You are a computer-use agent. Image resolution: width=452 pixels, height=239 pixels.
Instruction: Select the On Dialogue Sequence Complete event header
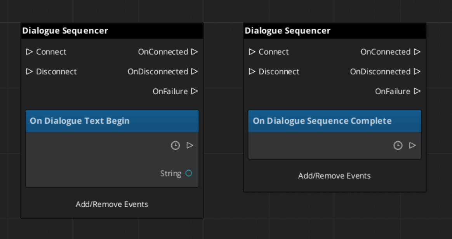pos(334,121)
